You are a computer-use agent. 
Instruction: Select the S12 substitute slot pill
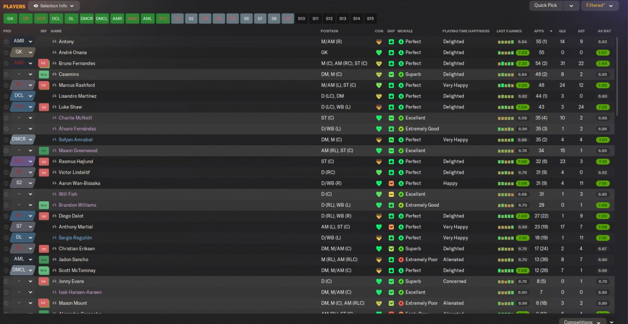[x=329, y=19]
